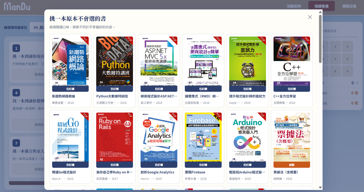This screenshot has height=192, width=364.
Task: Click the scroll-down arrow of the dialog scrollbar
Action: [x=320, y=188]
